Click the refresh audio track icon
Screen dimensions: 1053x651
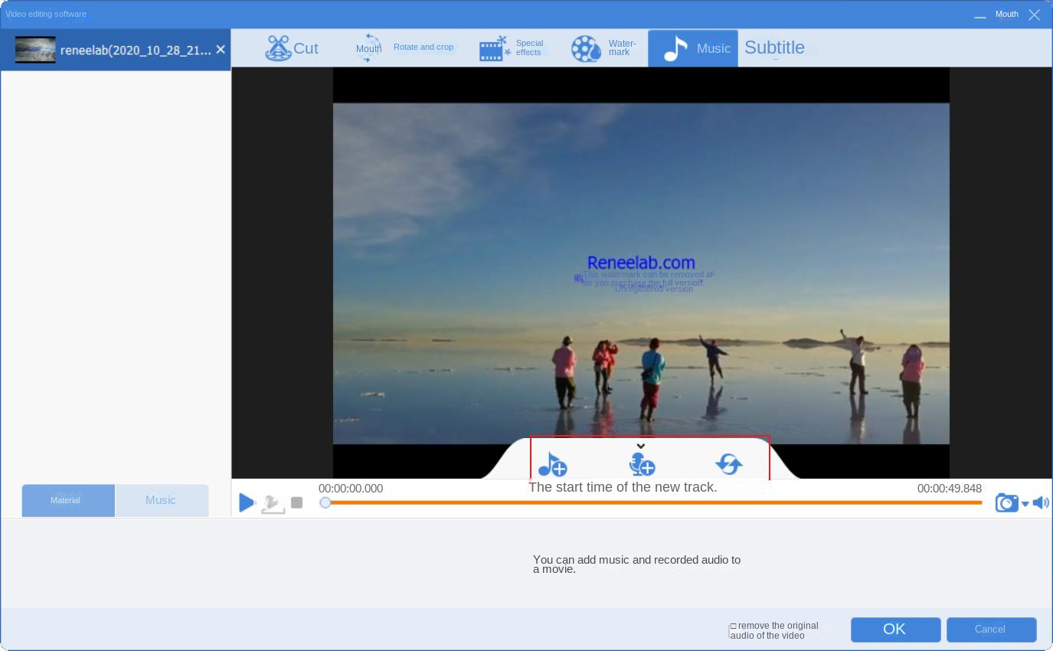(728, 464)
